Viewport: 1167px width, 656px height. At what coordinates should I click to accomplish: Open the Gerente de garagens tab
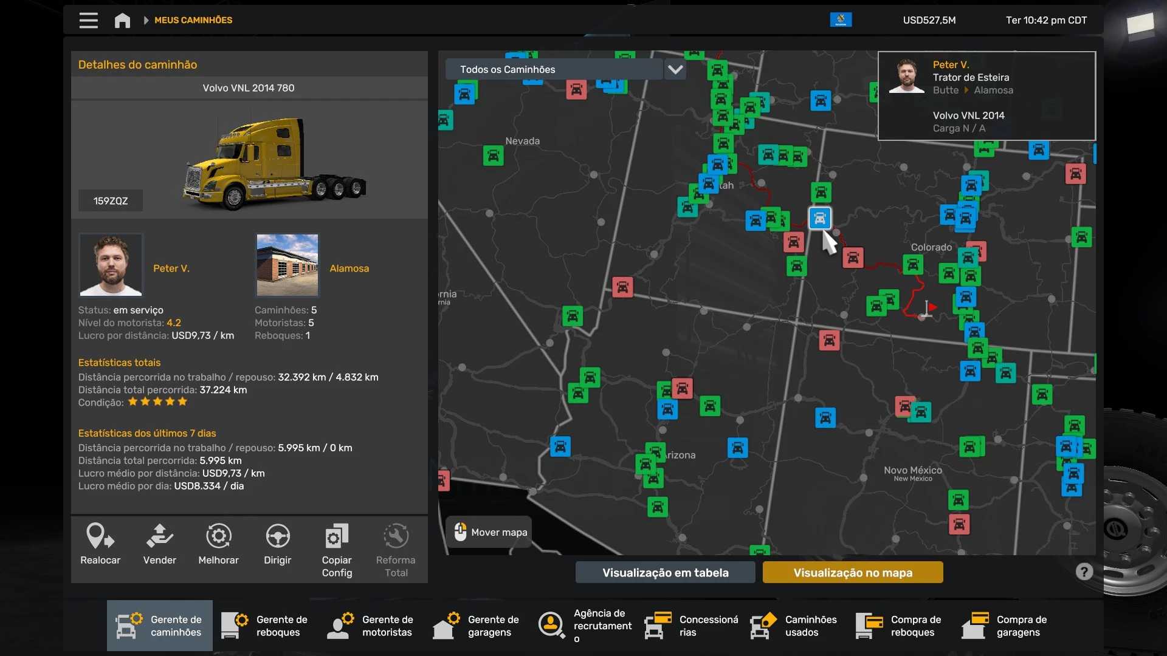point(477,626)
